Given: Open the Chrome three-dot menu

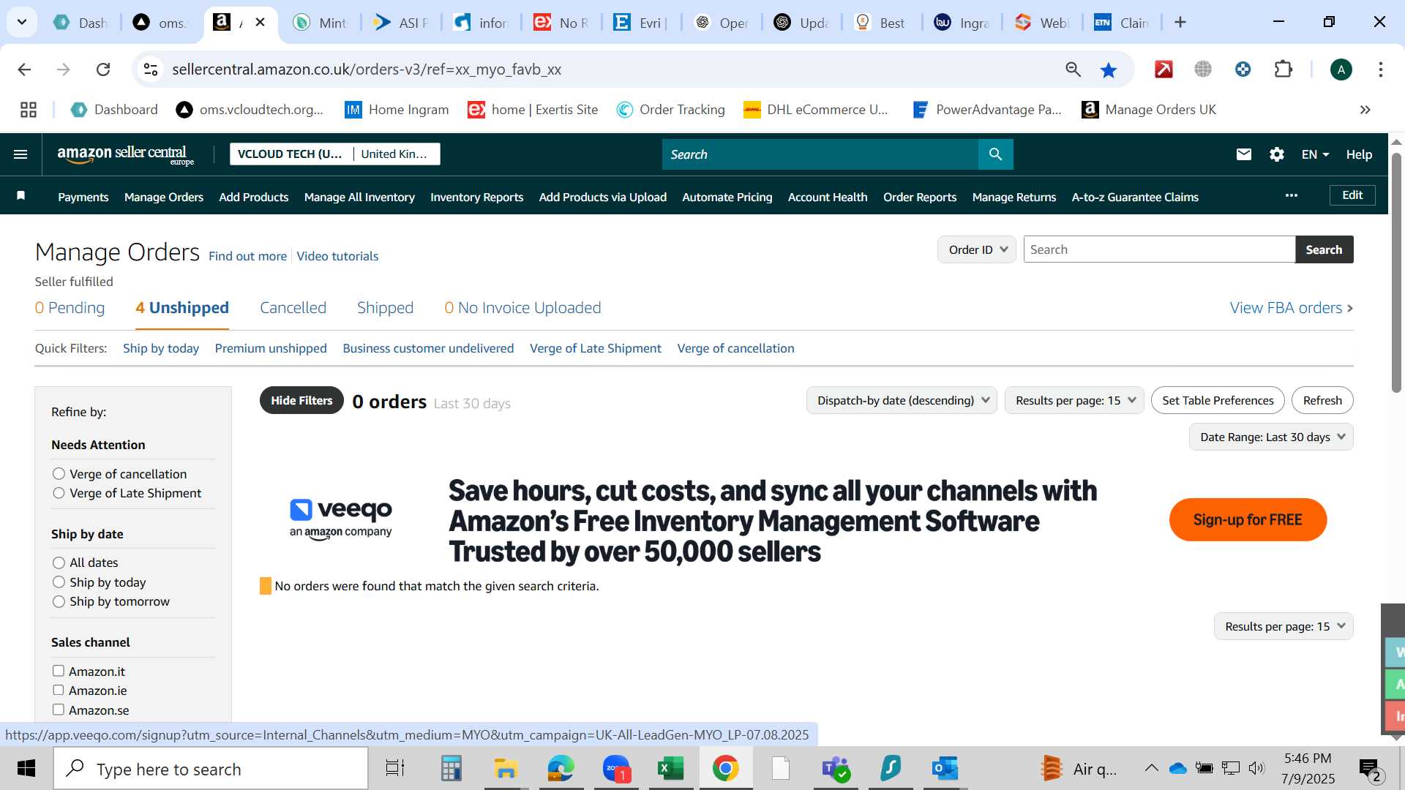Looking at the screenshot, I should click(1380, 69).
